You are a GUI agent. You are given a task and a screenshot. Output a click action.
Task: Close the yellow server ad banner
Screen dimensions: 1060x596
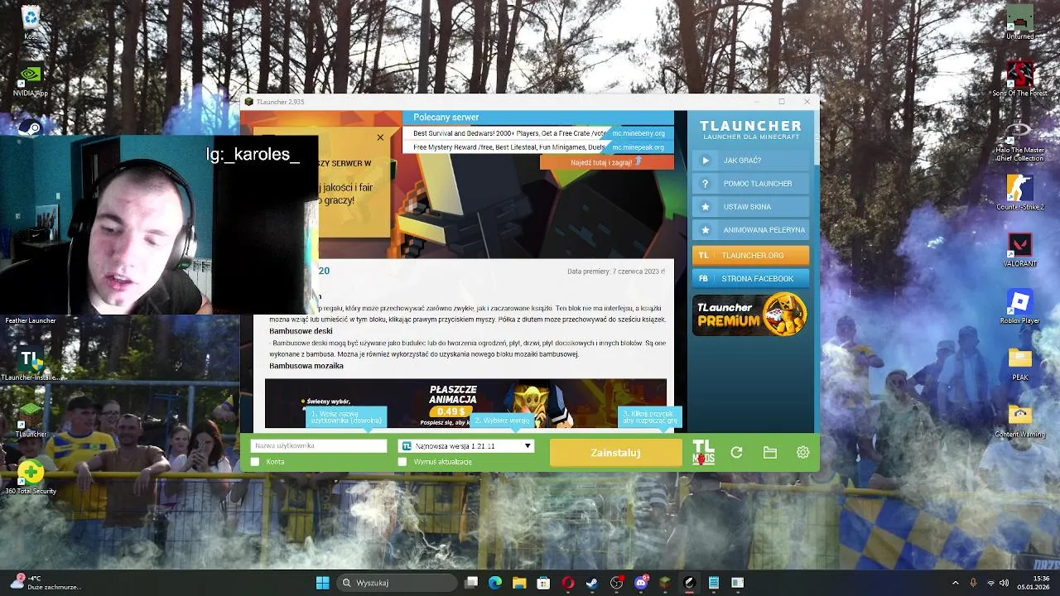(380, 137)
